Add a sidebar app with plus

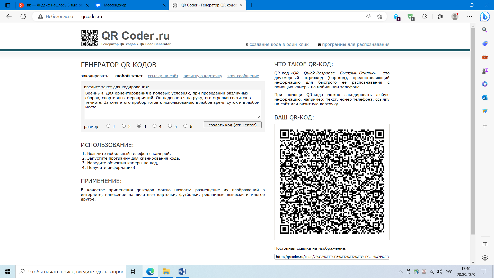485,126
